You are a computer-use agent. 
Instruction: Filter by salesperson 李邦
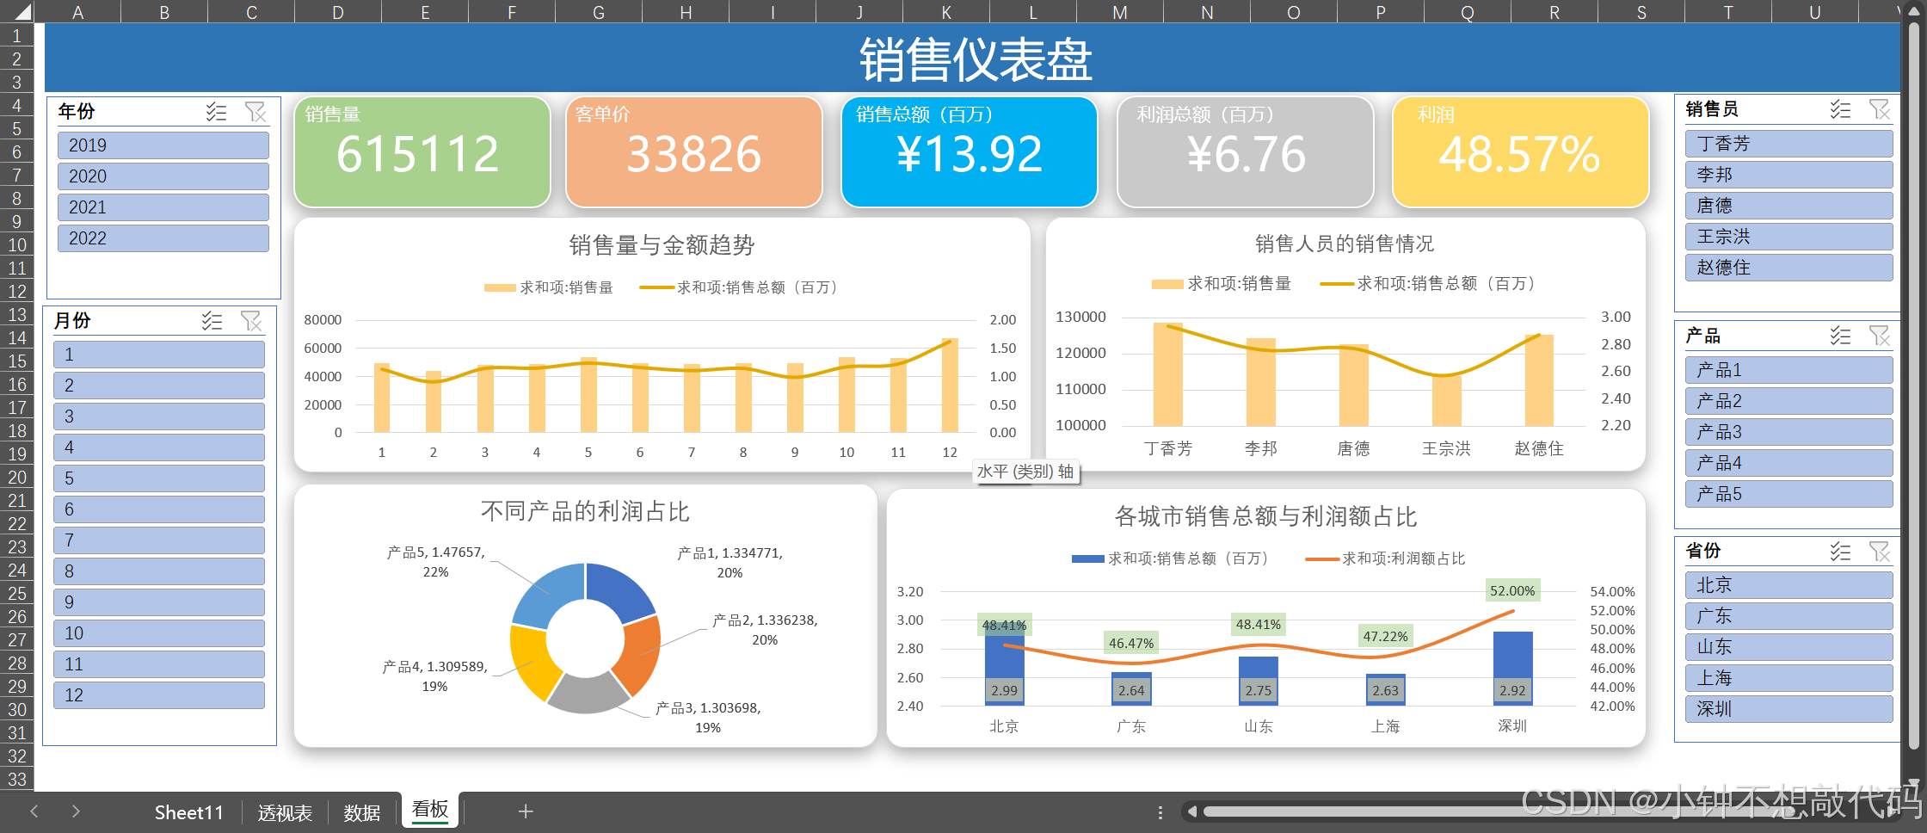click(x=1789, y=175)
